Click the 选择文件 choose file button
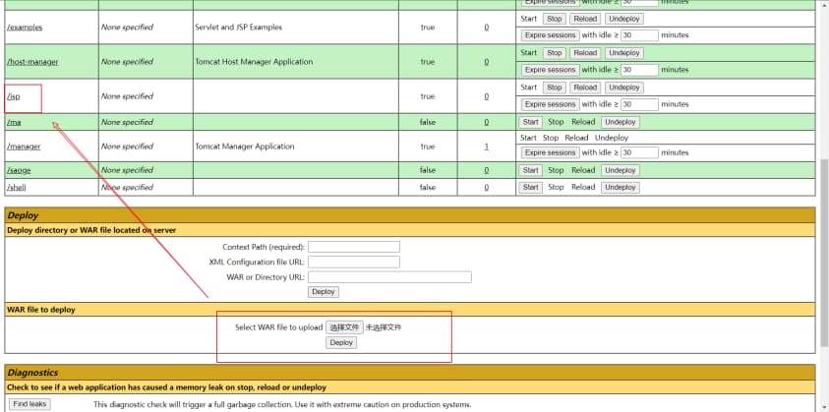This screenshot has height=412, width=829. pos(344,327)
